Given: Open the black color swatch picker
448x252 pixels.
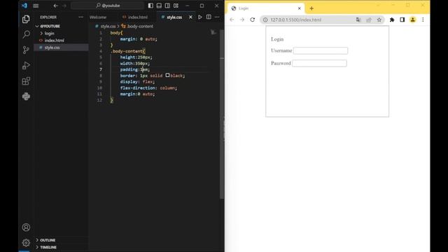Looking at the screenshot, I should tap(167, 76).
